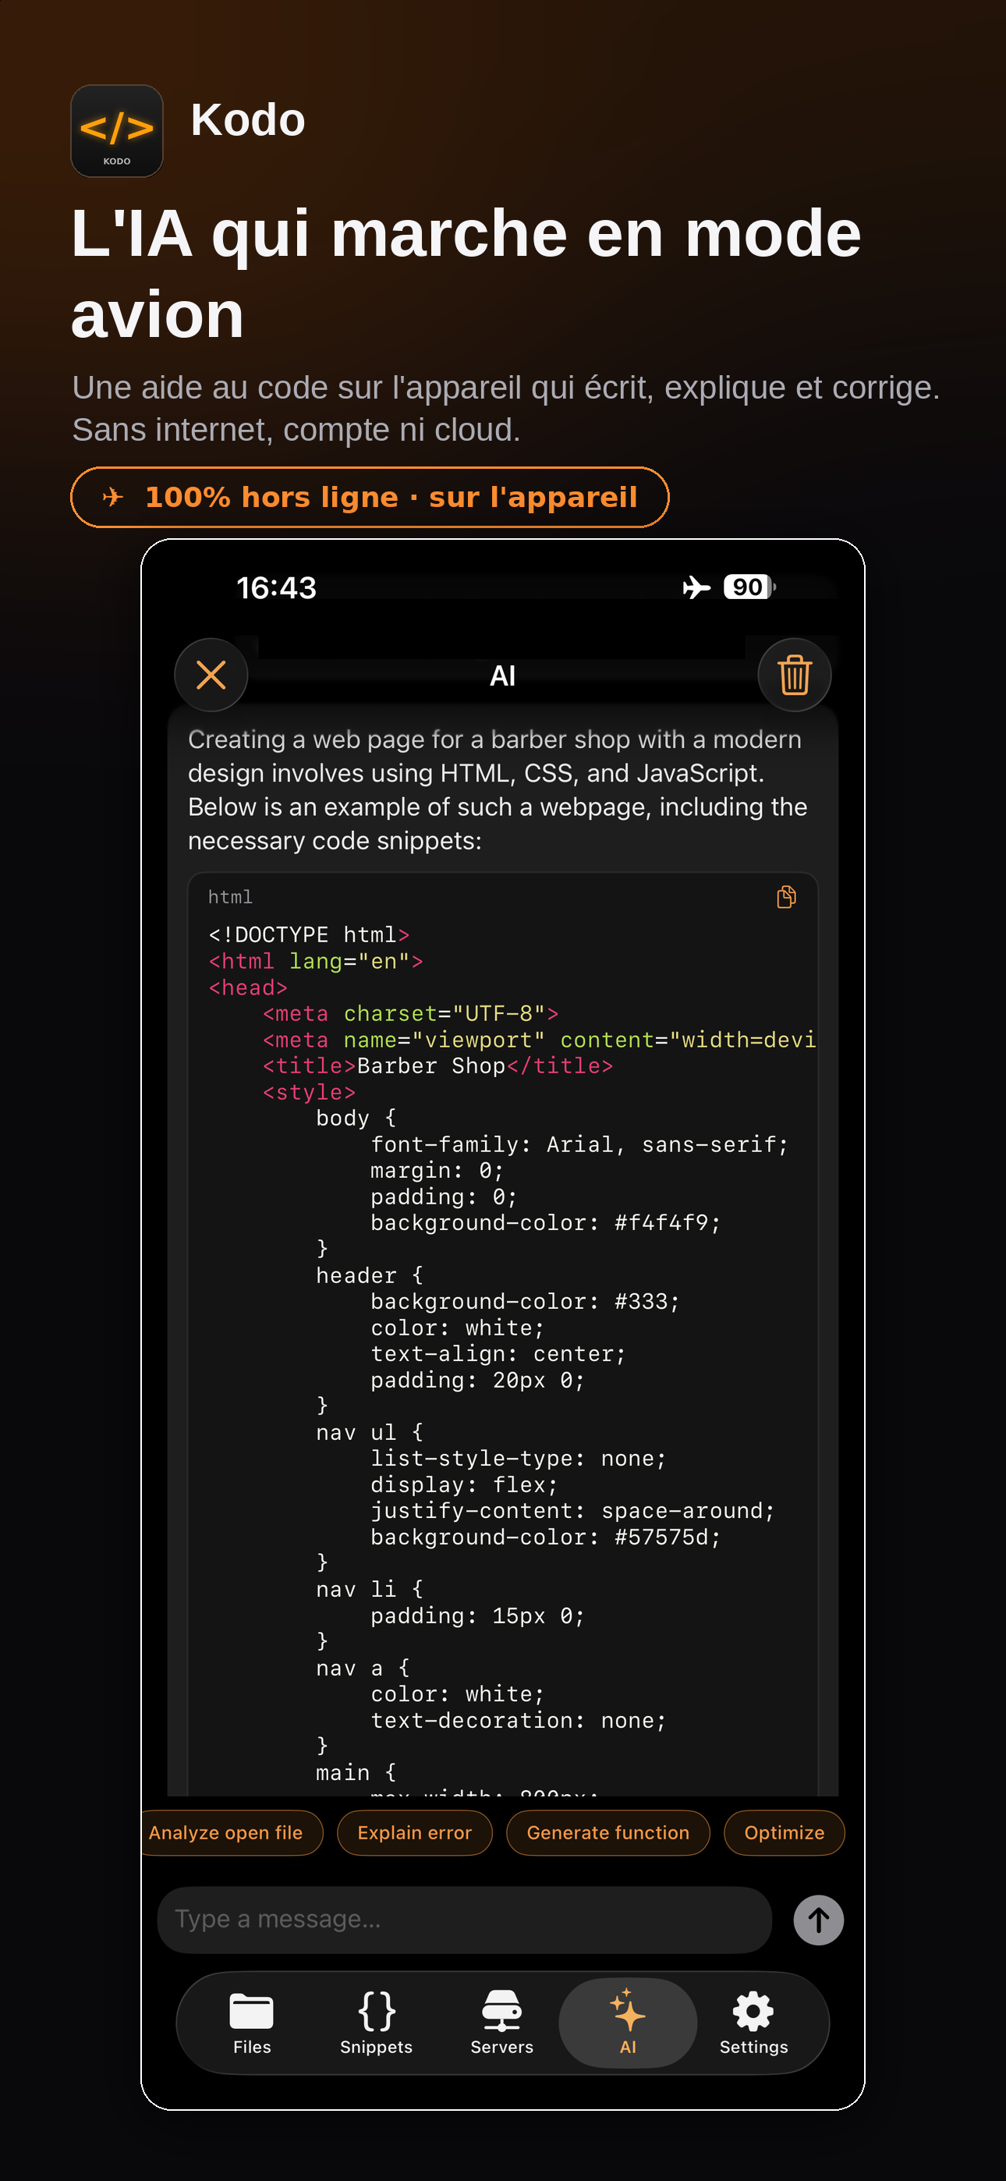Tap the battery 90 indicator
The height and width of the screenshot is (2181, 1006).
749,587
